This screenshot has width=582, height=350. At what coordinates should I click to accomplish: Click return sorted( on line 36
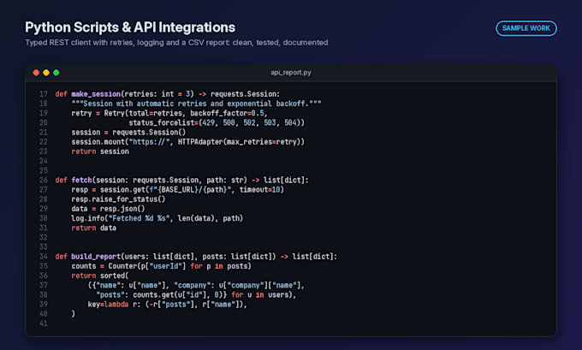point(100,276)
